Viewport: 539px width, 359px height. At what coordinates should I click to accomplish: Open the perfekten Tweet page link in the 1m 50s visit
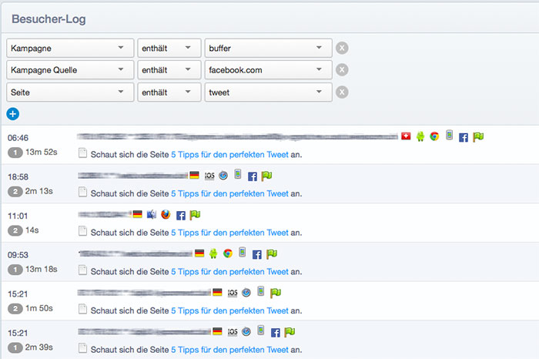click(229, 311)
